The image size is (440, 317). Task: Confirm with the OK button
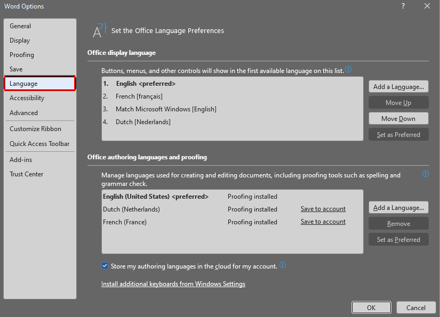click(371, 307)
